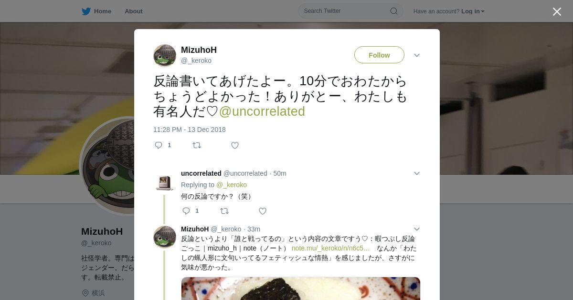Click the reply icon on main tweet

pyautogui.click(x=159, y=145)
